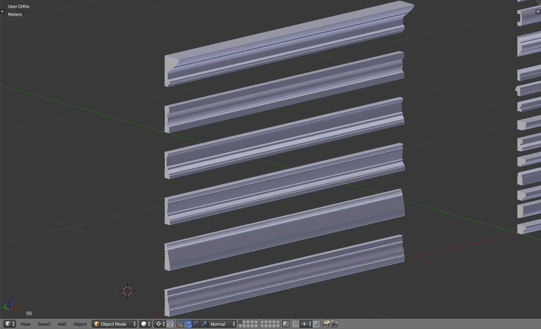Toggle the 3D manipulator axes icon
The width and height of the screenshot is (541, 329).
tap(180, 324)
